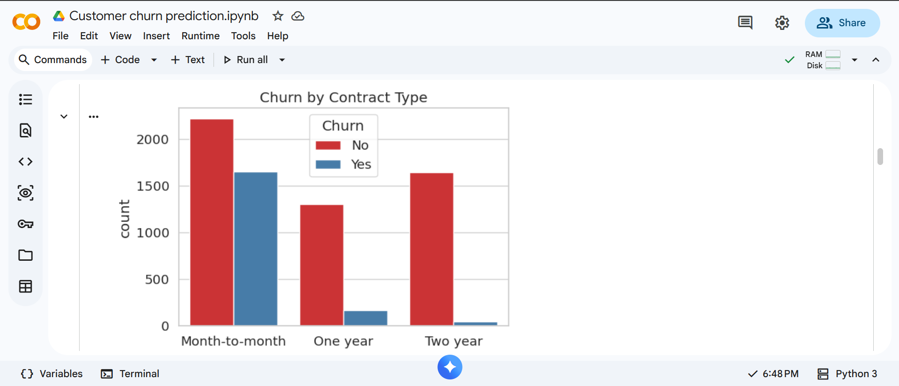This screenshot has width=899, height=386.
Task: Star the notebook title
Action: tap(278, 16)
